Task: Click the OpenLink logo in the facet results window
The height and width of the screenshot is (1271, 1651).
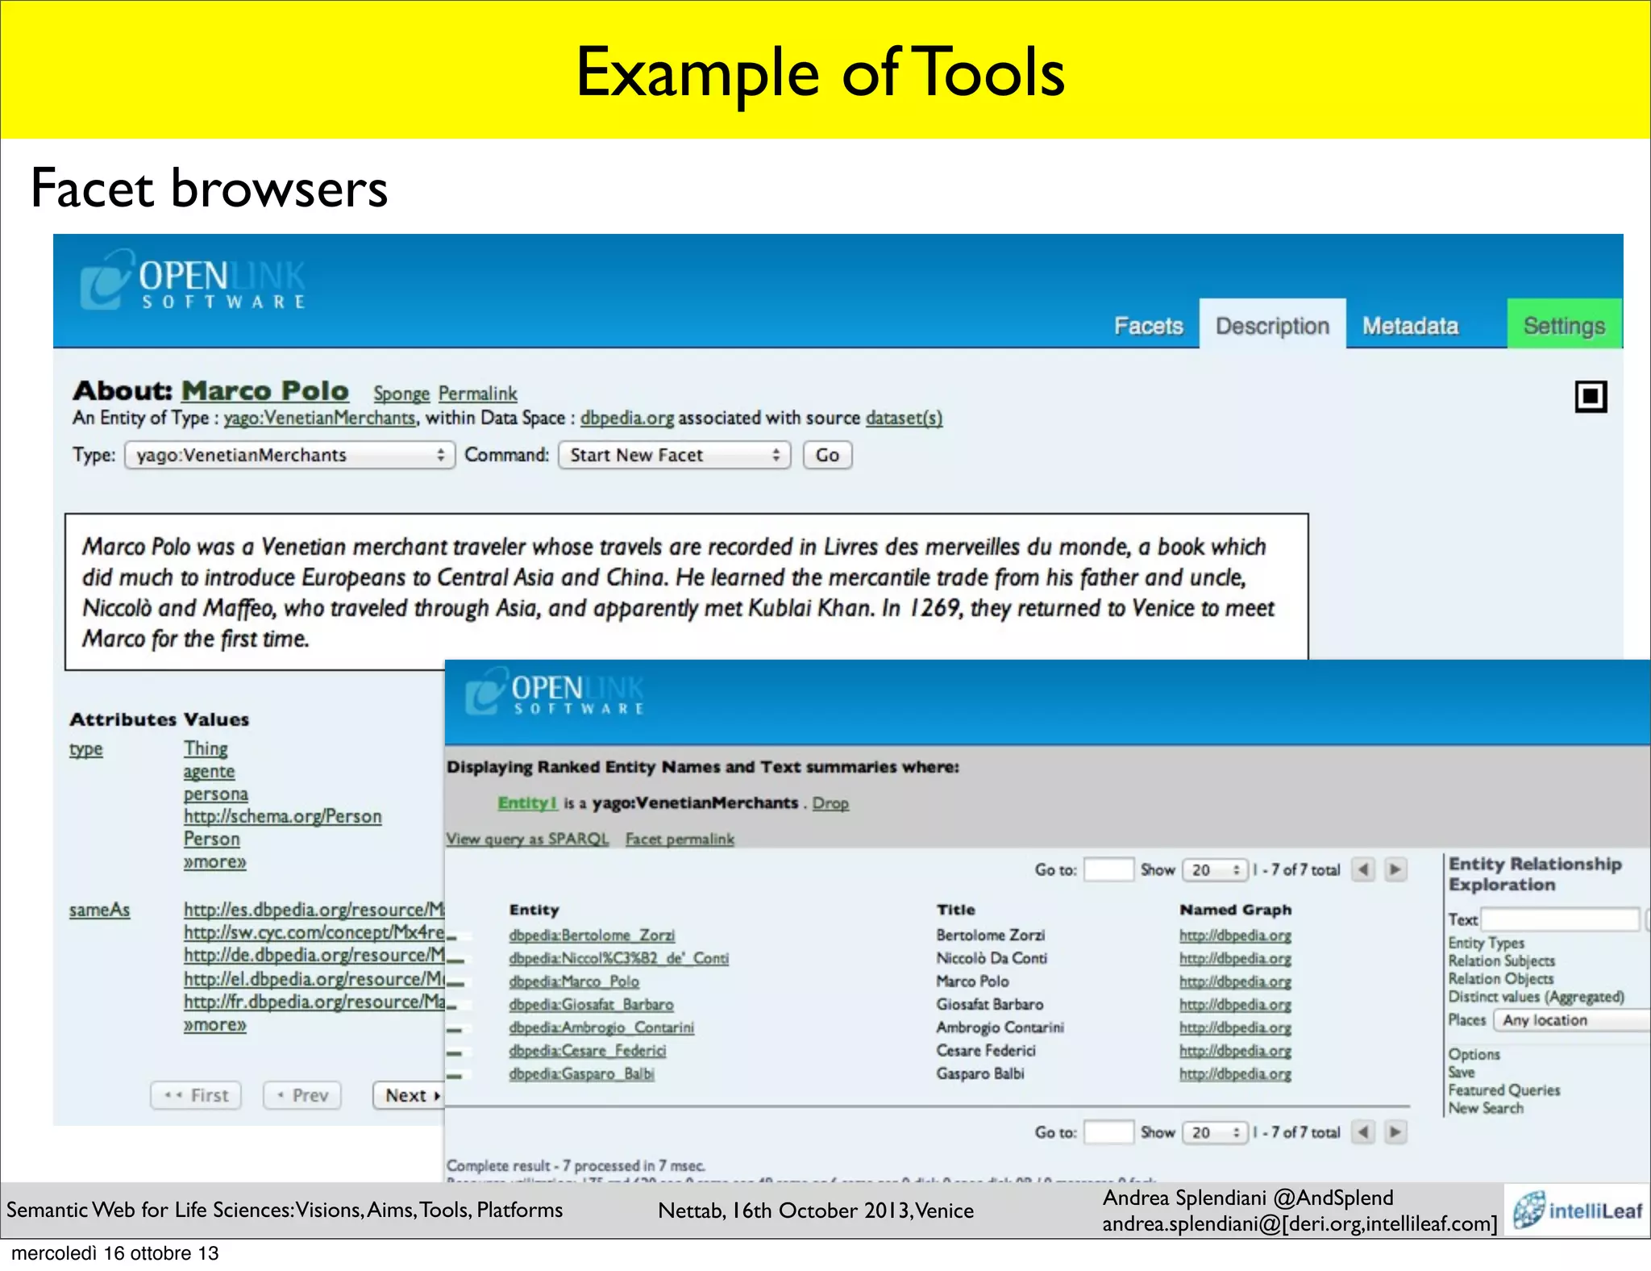Action: [555, 692]
